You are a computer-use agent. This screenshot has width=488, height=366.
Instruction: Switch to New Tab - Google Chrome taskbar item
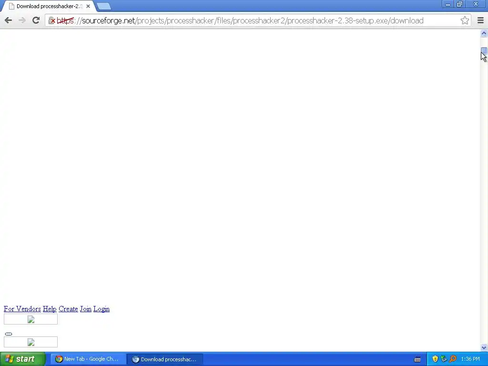pyautogui.click(x=88, y=359)
